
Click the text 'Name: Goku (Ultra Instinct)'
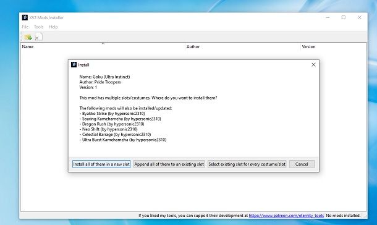[x=104, y=77]
